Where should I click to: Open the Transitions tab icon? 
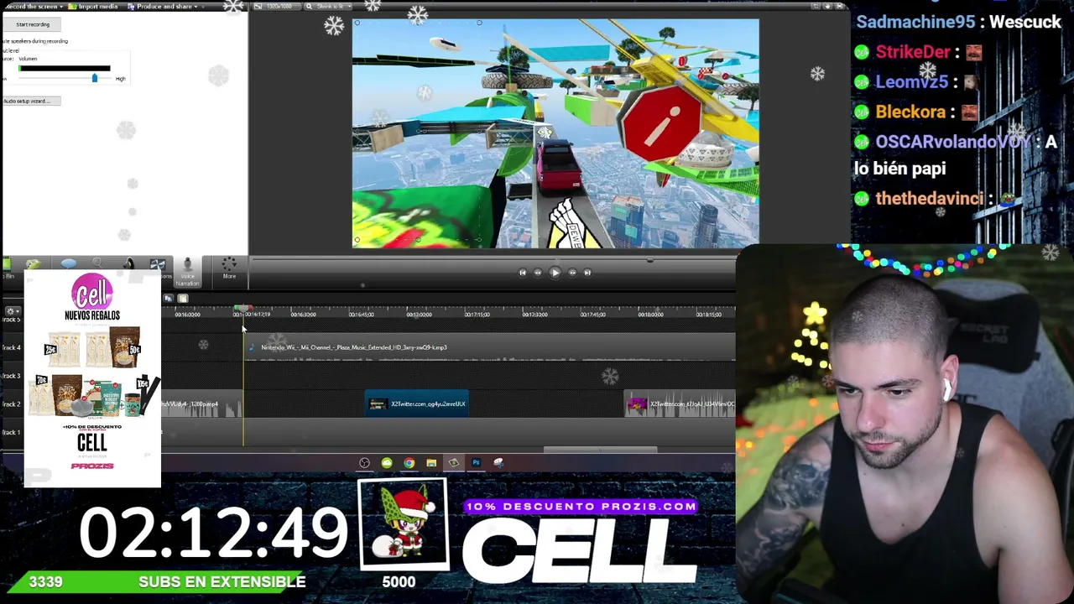tap(158, 265)
